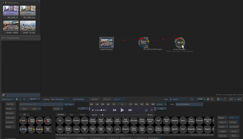Image resolution: width=243 pixels, height=139 pixels.
Task: Collapse the Default Library tree
Action: coord(3,3)
